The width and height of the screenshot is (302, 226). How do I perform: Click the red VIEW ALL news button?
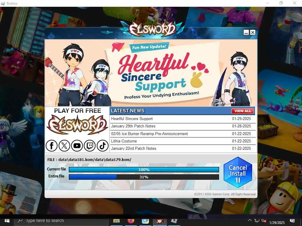(242, 111)
